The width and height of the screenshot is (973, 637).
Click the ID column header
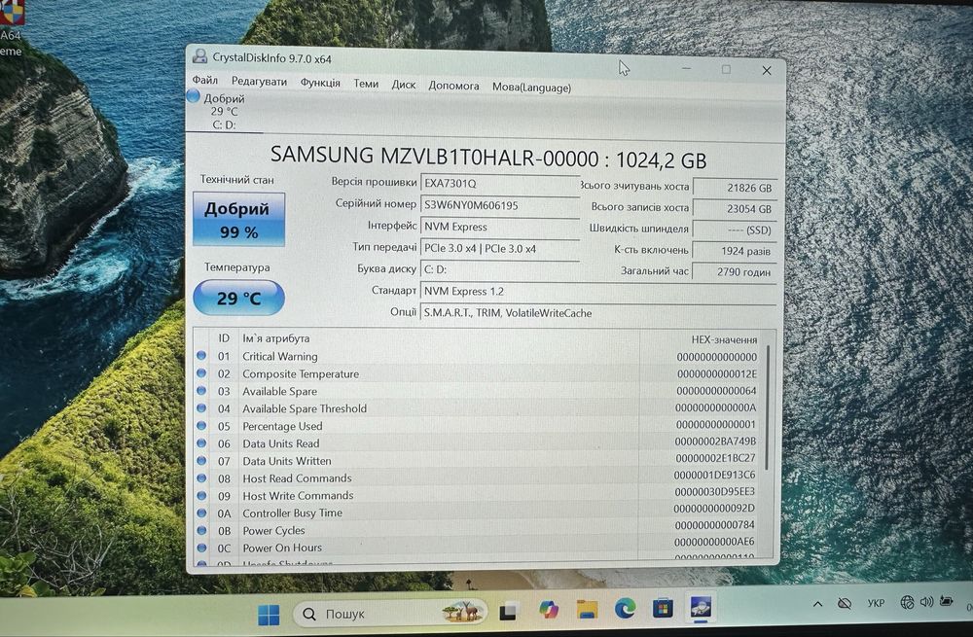coord(224,338)
